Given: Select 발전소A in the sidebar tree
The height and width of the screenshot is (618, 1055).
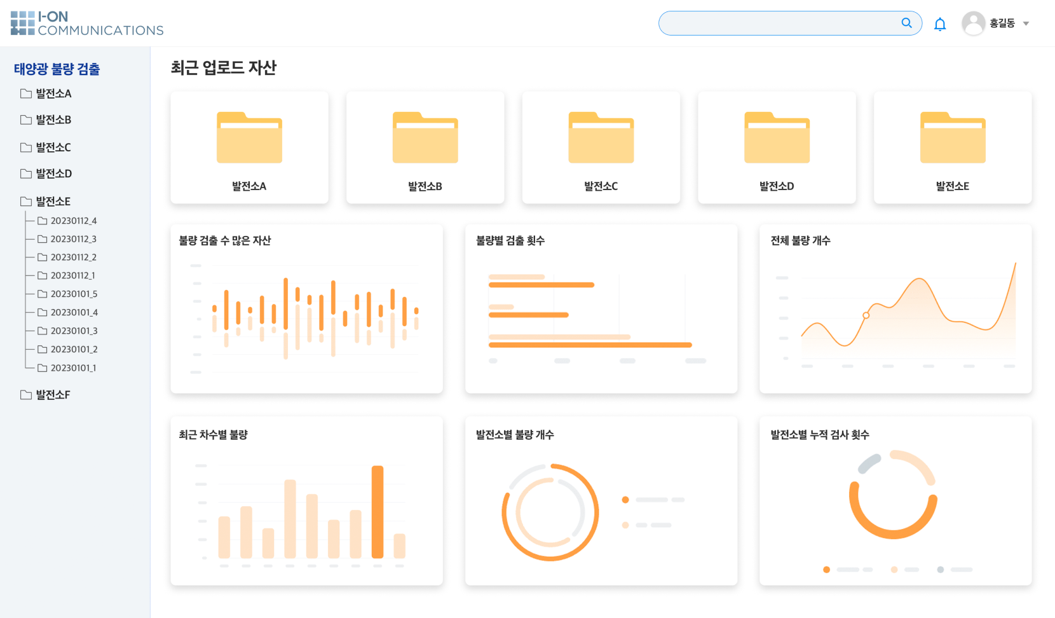Looking at the screenshot, I should tap(54, 93).
